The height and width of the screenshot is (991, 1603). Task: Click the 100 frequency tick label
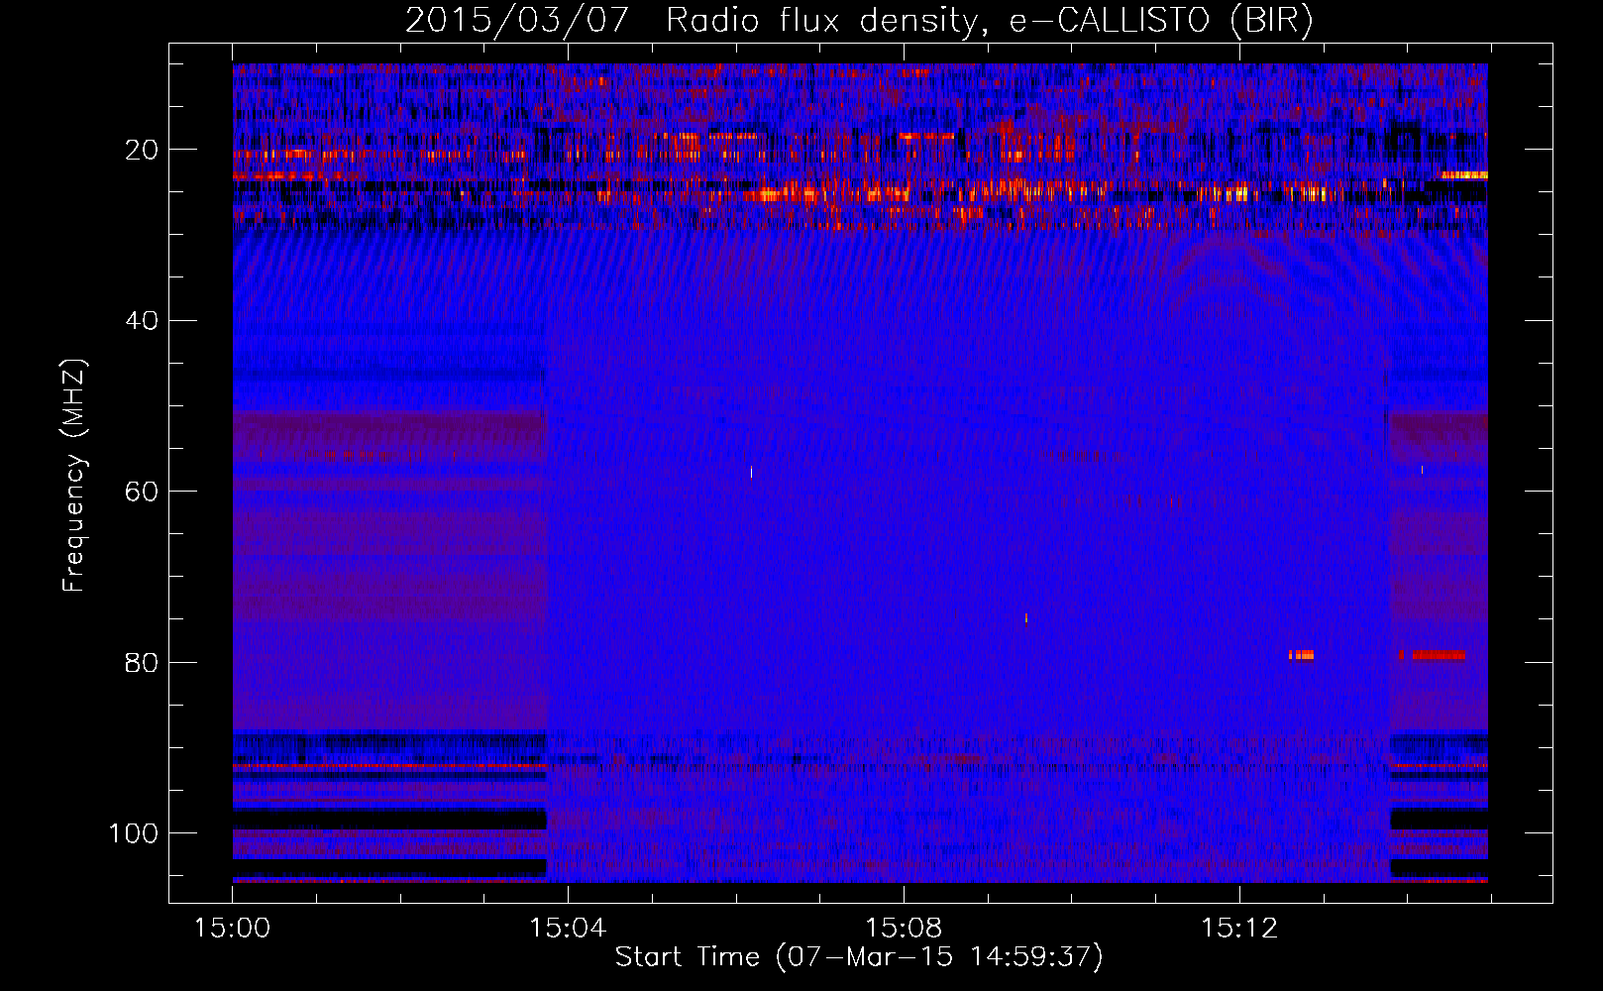point(134,833)
